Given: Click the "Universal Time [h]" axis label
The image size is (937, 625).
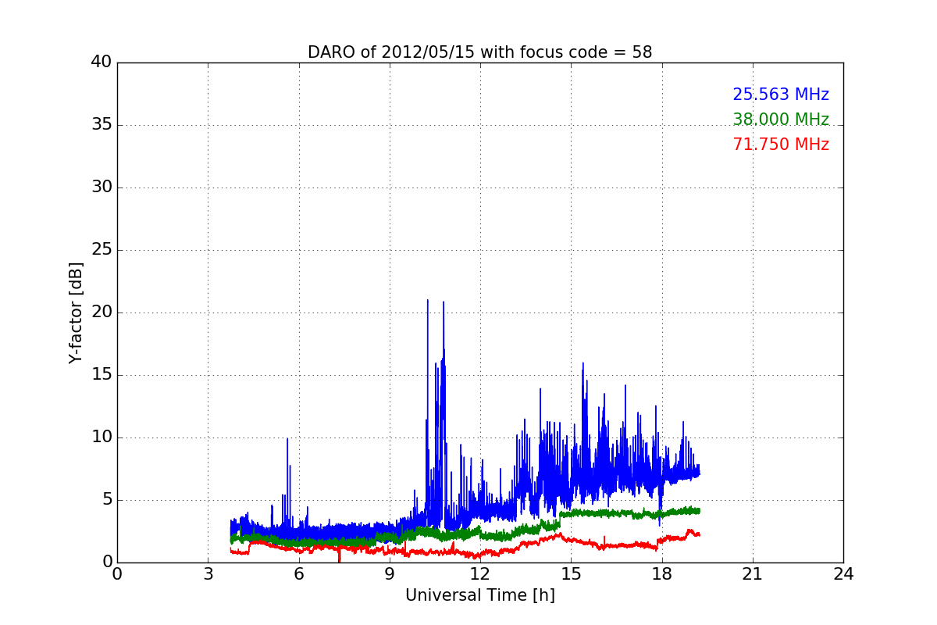Looking at the screenshot, I should point(480,595).
